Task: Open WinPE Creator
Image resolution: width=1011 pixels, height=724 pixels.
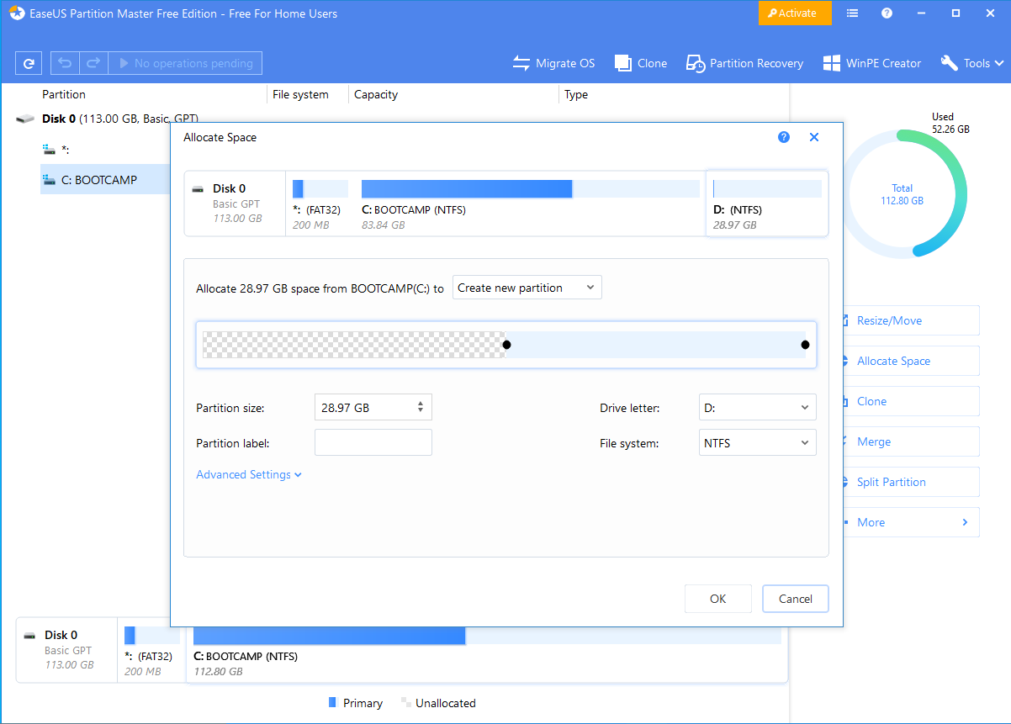Action: [x=872, y=63]
